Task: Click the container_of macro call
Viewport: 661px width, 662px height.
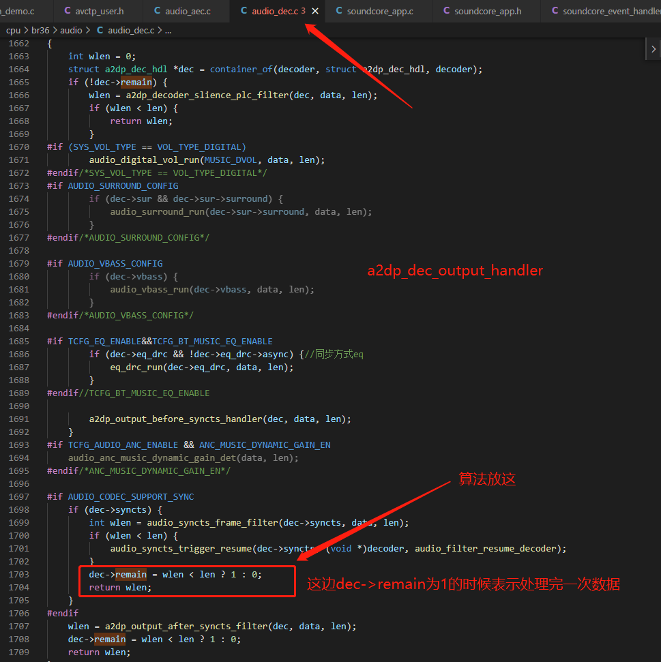Action: click(x=241, y=70)
